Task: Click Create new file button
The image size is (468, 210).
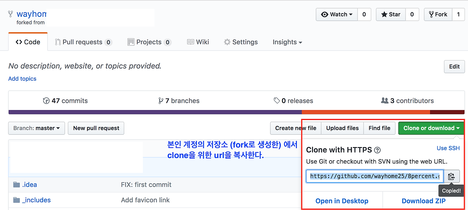Action: coord(296,128)
